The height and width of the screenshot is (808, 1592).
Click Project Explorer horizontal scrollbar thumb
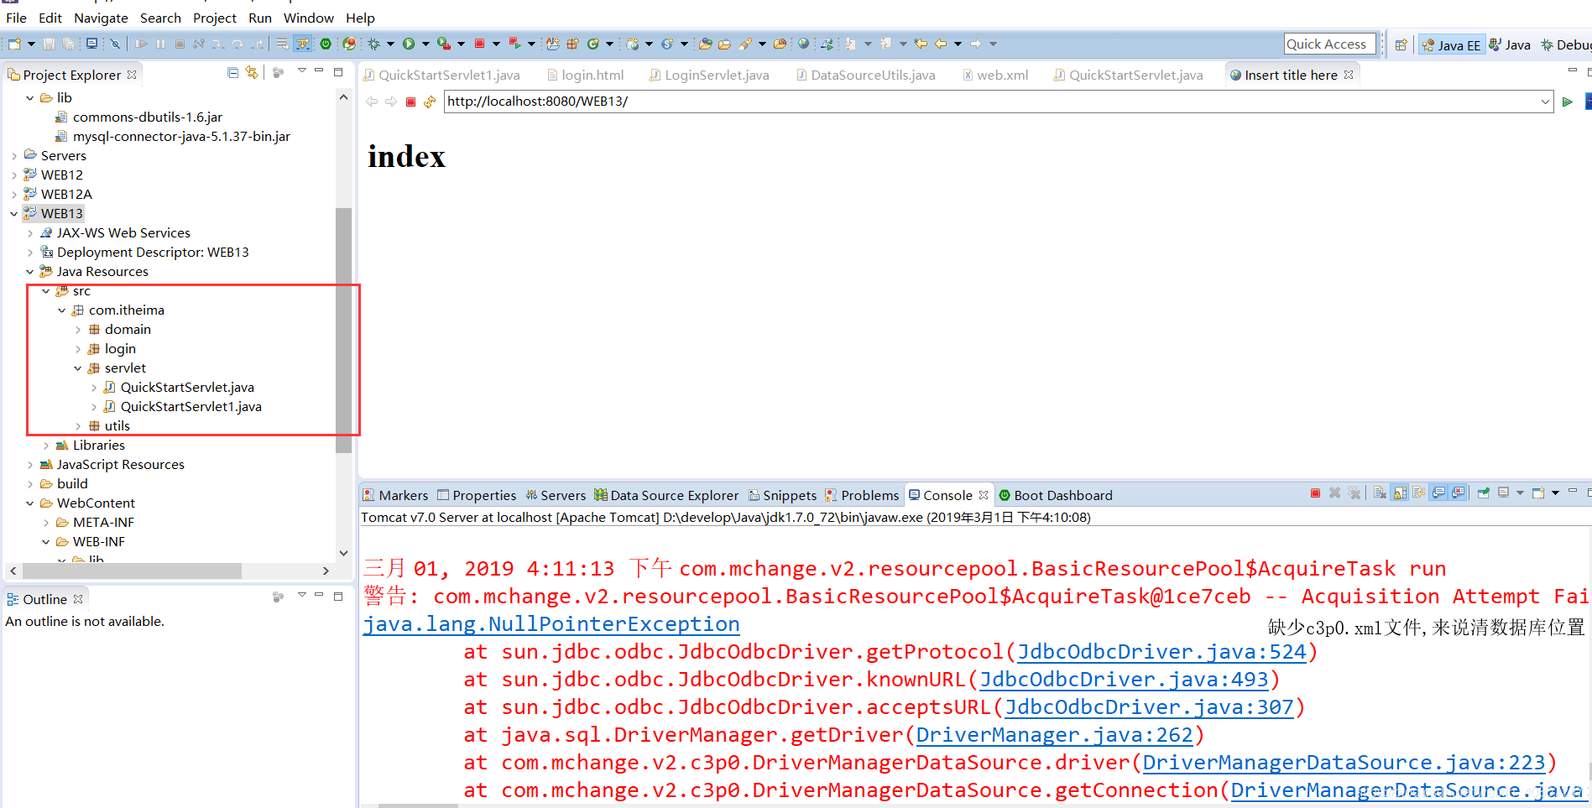[x=133, y=571]
